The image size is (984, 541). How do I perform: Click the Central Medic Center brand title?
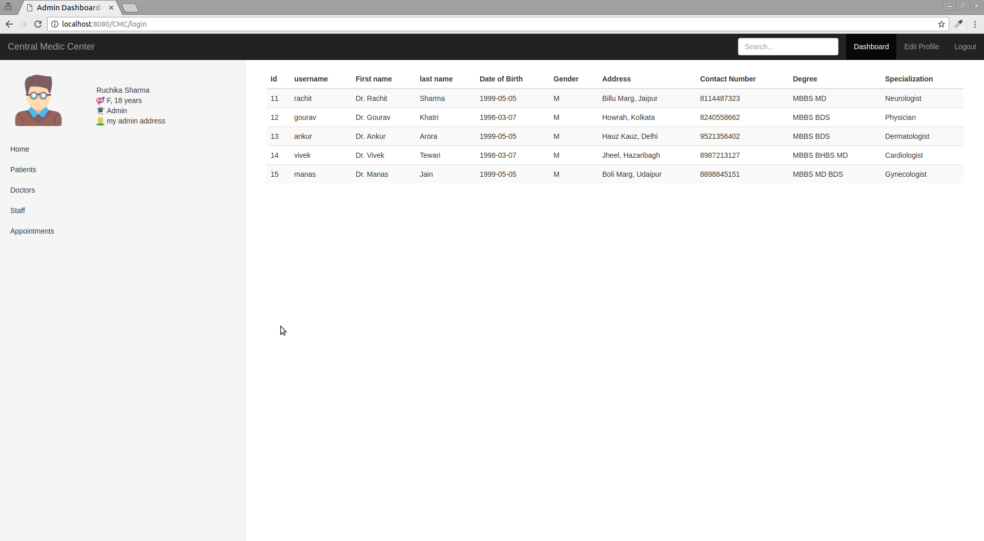coord(51,47)
